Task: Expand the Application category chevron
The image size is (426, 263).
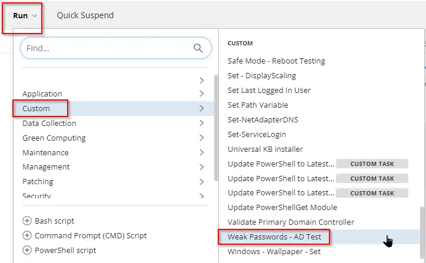Action: [202, 94]
